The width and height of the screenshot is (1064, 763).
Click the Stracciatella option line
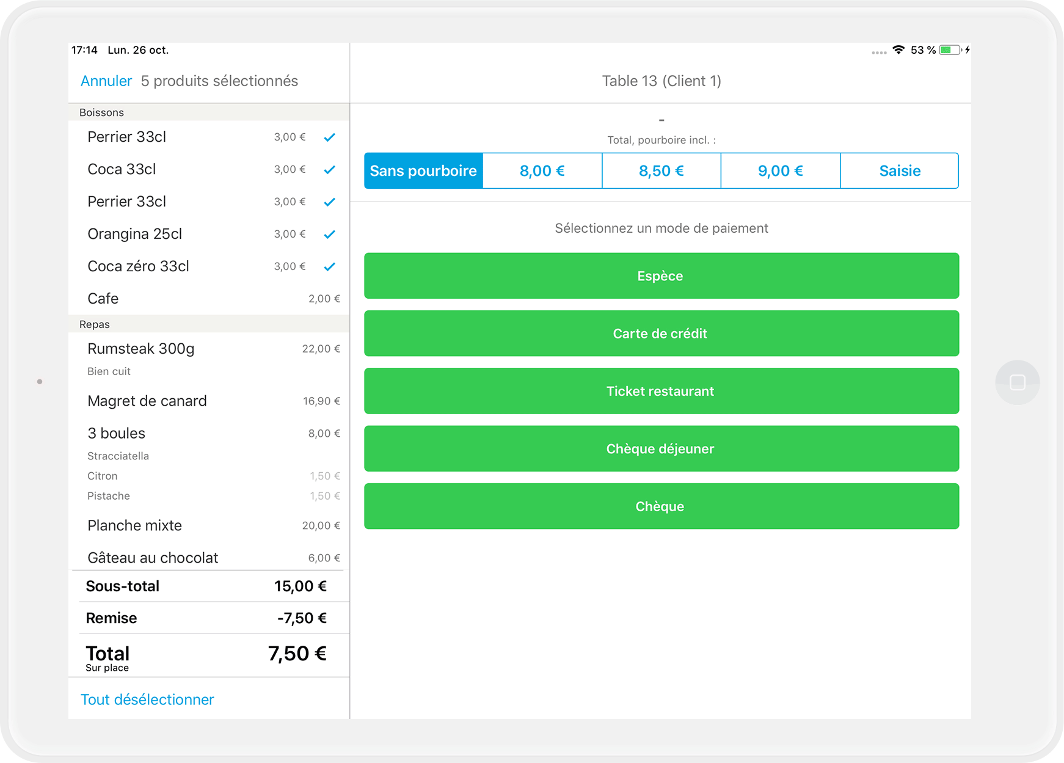(118, 456)
